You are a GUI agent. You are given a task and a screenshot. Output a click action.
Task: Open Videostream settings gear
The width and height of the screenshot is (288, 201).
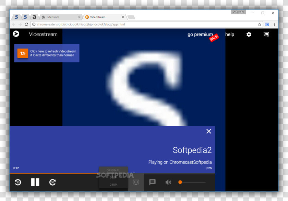point(249,35)
